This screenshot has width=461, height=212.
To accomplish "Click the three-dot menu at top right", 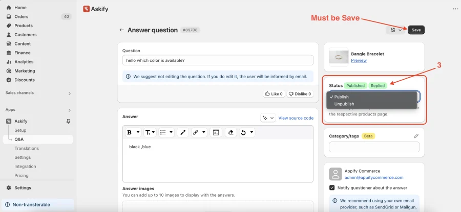I will (455, 9).
